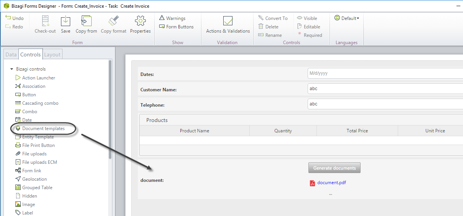Click the Redo icon
Image resolution: width=463 pixels, height=216 pixels.
(x=8, y=26)
